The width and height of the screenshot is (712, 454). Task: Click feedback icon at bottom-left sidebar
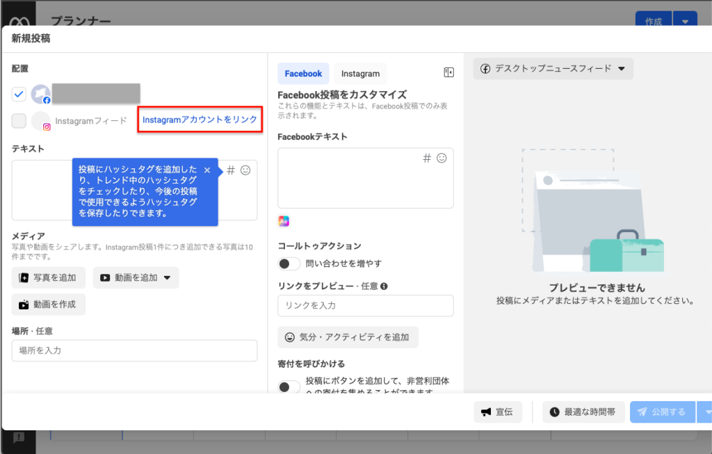point(19,437)
